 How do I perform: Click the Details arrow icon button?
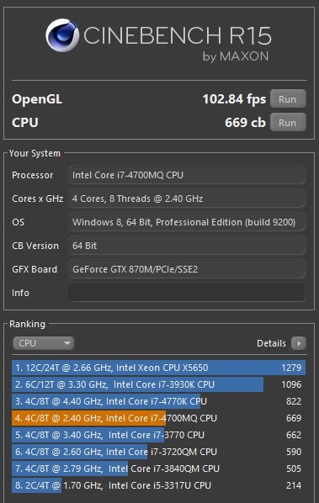299,343
